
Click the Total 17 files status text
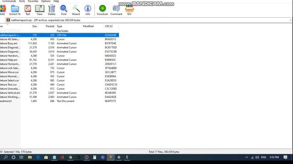click(164, 152)
